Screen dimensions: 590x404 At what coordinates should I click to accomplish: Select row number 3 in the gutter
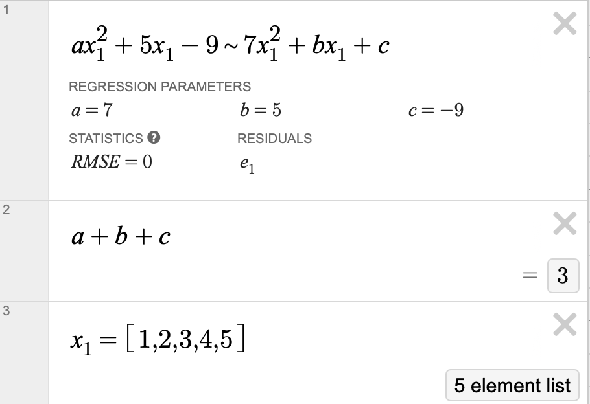click(6, 310)
